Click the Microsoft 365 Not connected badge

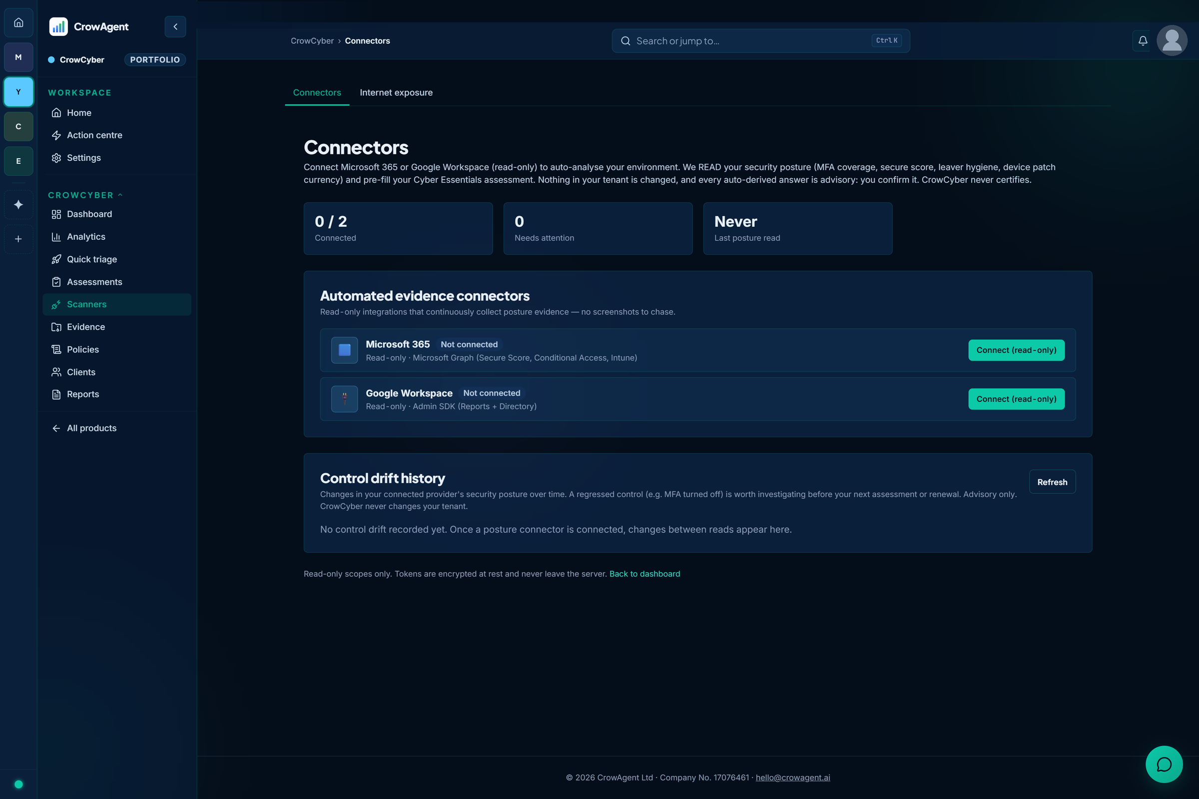pyautogui.click(x=469, y=345)
